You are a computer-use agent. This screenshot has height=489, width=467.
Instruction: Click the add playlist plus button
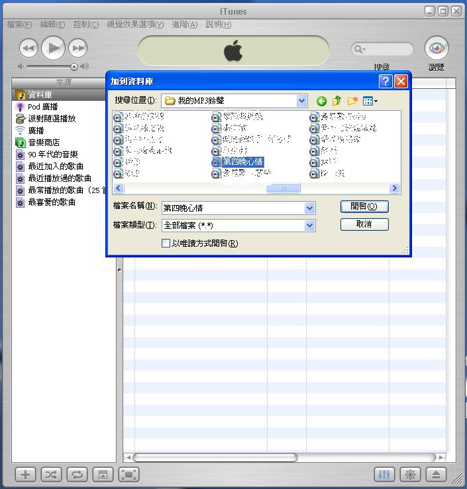[x=25, y=474]
